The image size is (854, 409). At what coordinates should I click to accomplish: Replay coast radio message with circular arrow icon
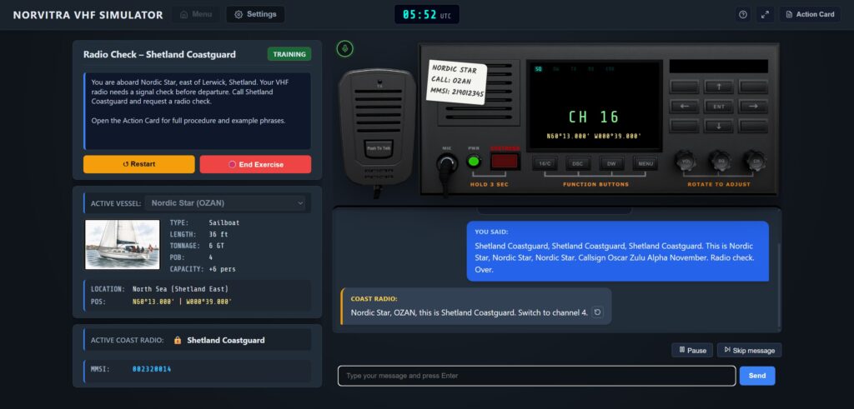coord(597,312)
